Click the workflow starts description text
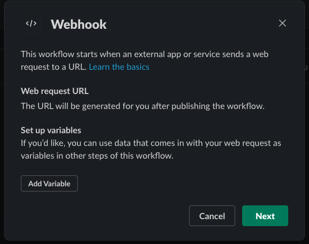 [x=145, y=61]
